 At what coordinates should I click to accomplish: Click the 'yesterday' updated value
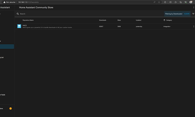139,27
